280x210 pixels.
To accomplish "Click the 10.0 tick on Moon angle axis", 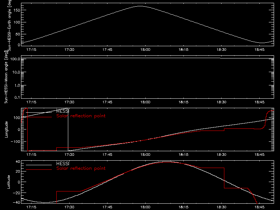I will (16, 72).
